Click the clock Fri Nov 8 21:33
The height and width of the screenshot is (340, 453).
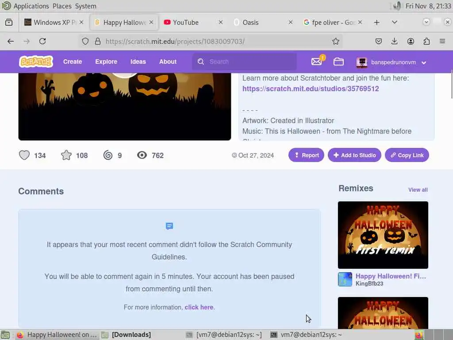[428, 6]
